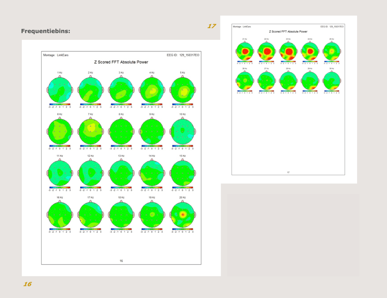This screenshot has width=387, height=298.
Task: Select the 4 Hz brain map
Action: pos(152,90)
